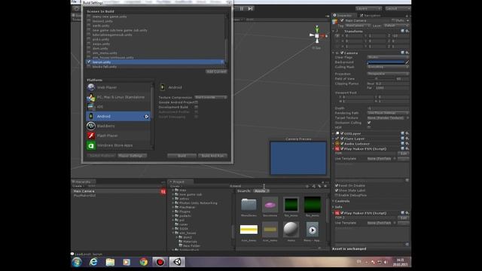Open Windows Explorer from the taskbar
This screenshot has height=271, width=482.
[110, 262]
